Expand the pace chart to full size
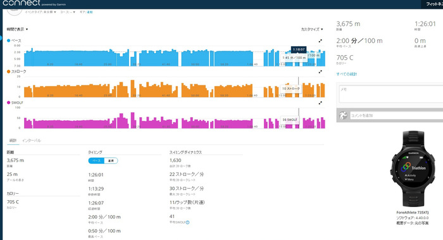Screen dimensions: 443x240 pyautogui.click(x=320, y=41)
